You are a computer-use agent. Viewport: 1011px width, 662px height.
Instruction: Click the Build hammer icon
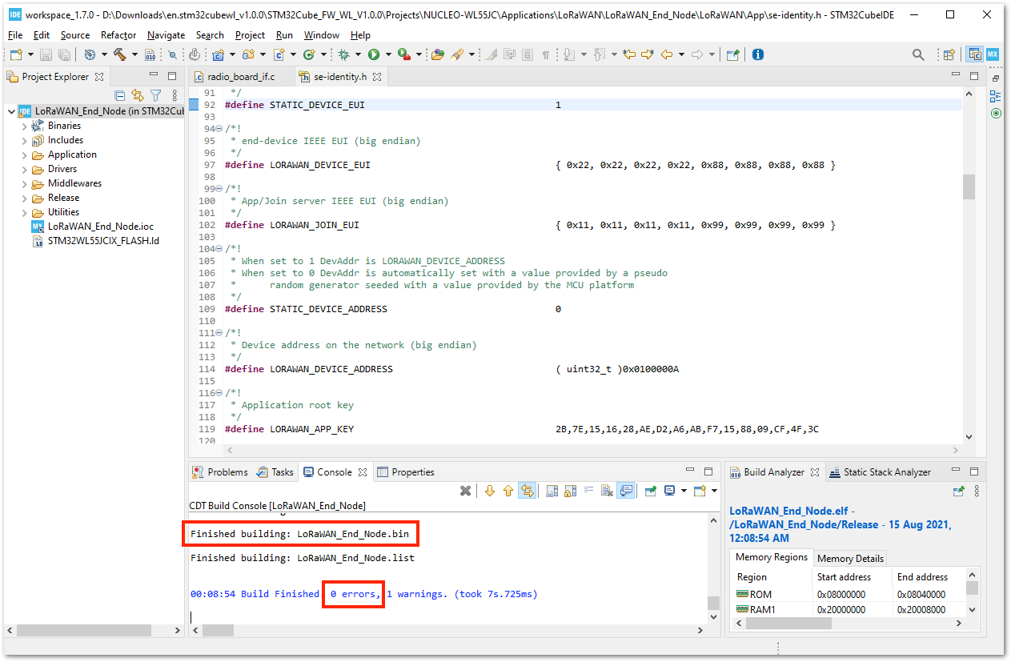[119, 54]
